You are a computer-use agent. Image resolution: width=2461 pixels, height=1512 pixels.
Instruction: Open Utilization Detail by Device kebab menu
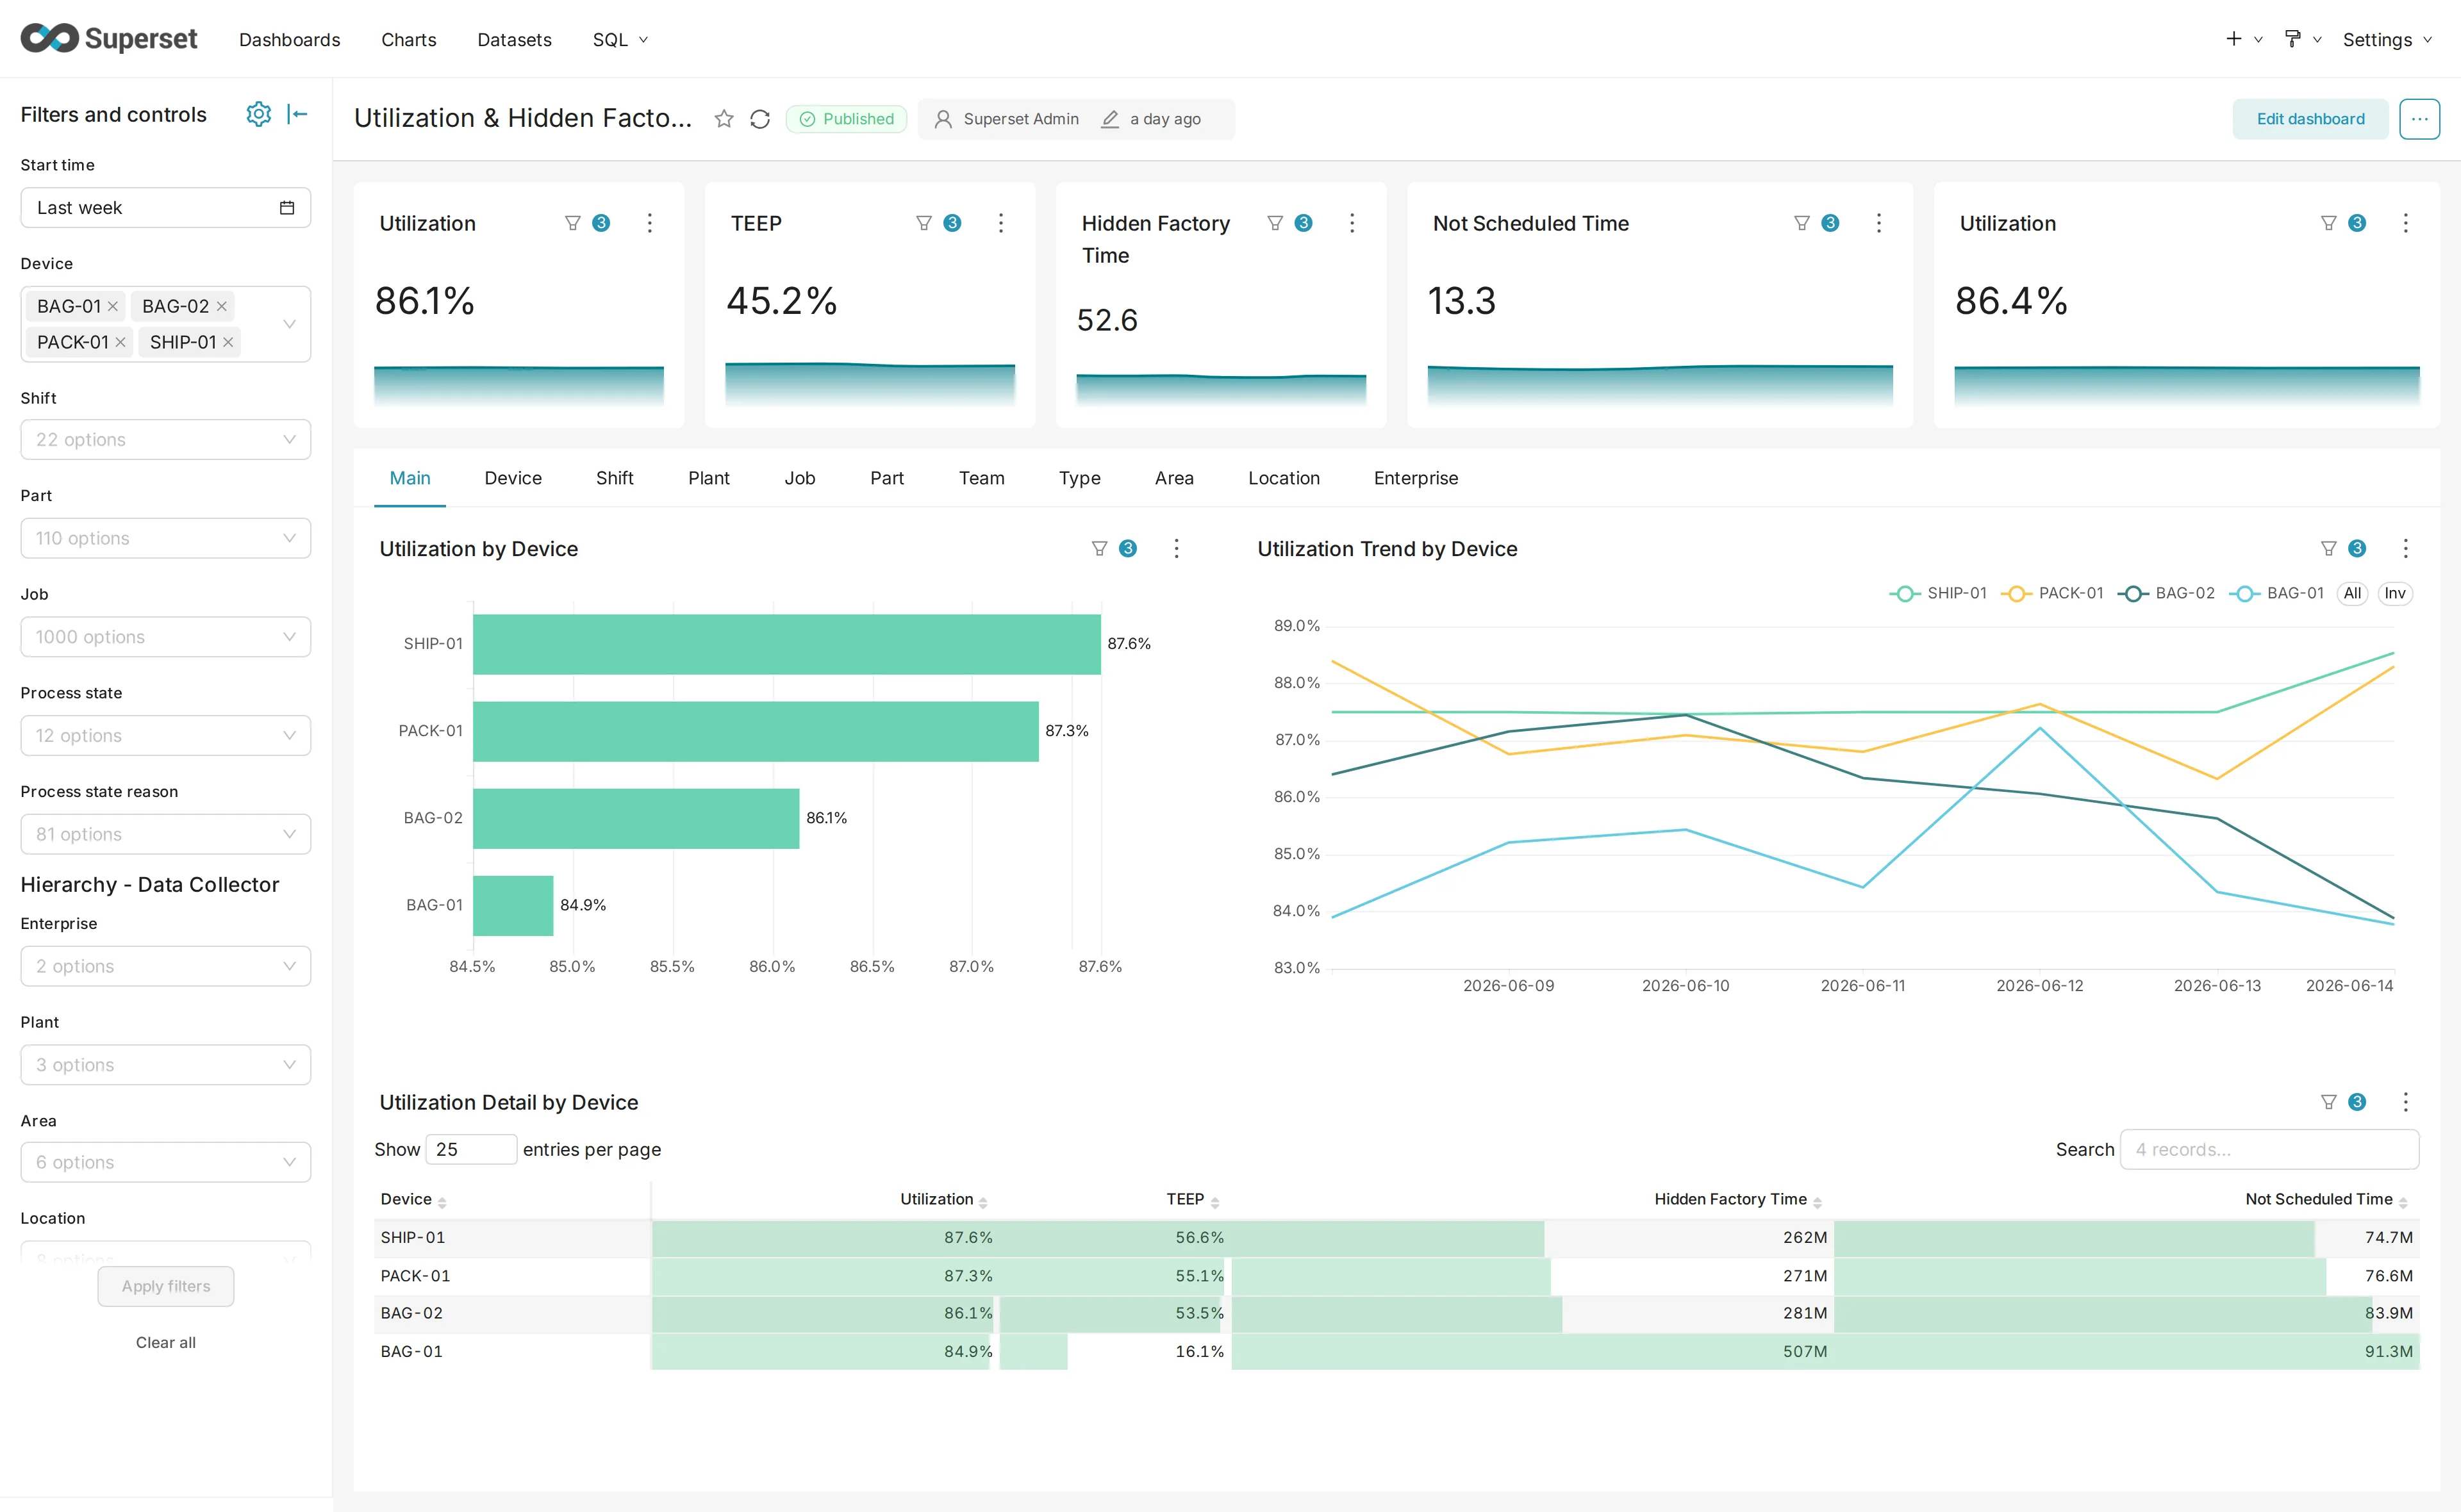2406,1102
